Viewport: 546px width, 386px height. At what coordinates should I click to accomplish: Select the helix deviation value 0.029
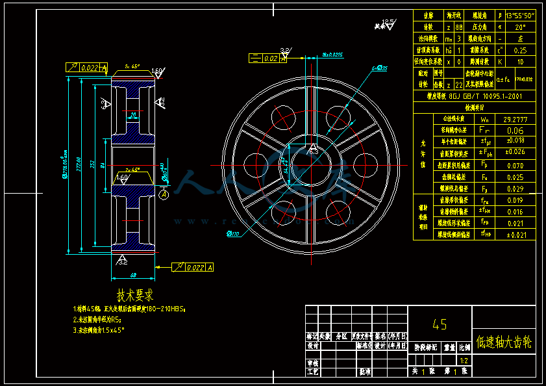pyautogui.click(x=515, y=188)
